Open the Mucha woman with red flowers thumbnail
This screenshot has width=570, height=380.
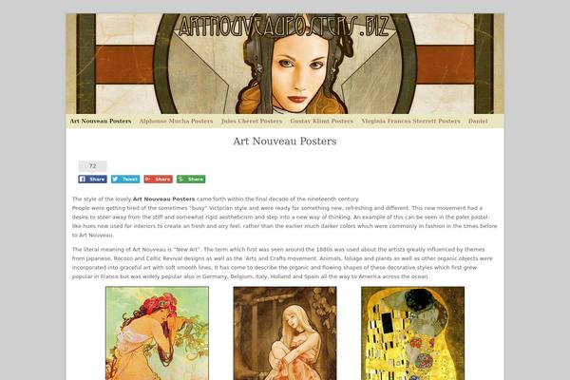tap(157, 333)
